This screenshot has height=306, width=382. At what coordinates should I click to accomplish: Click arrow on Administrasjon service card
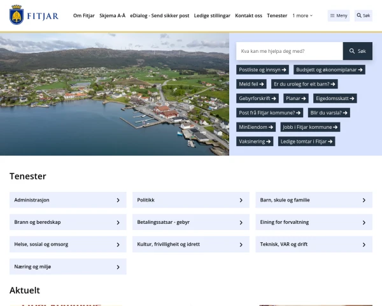tap(118, 200)
